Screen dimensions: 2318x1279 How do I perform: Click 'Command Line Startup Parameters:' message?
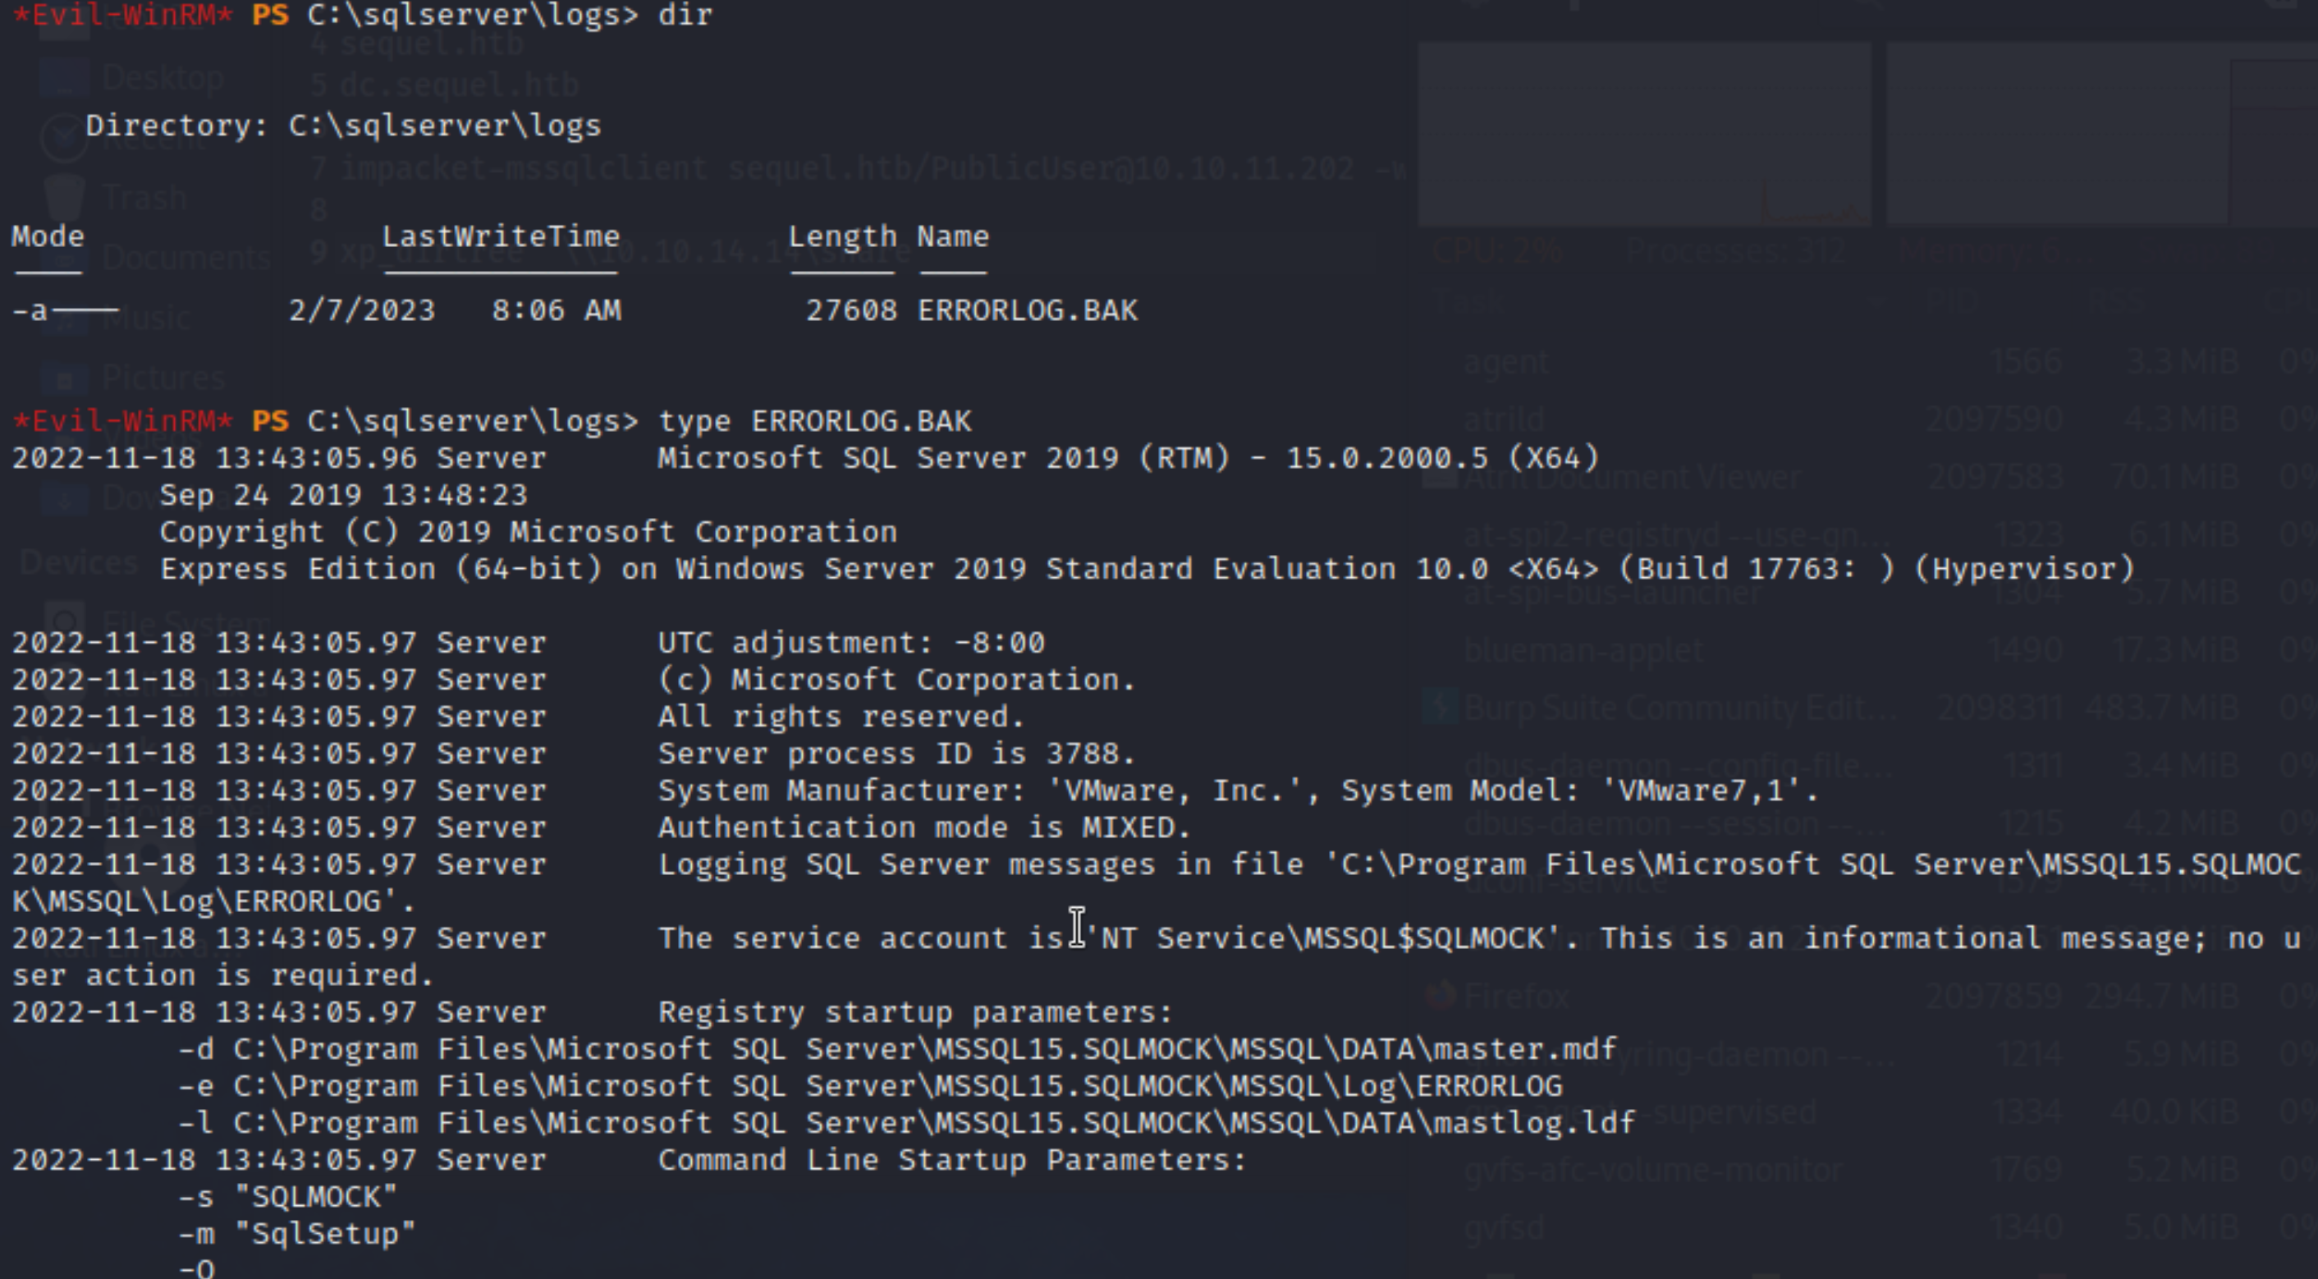(952, 1160)
